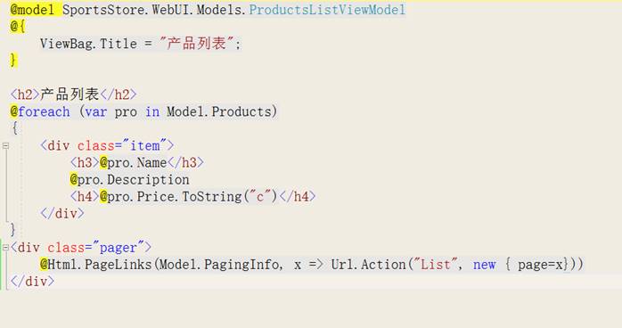Screen dimensions: 622x328
Task: Click the ProductsListViewModel type name
Action: click(x=327, y=10)
